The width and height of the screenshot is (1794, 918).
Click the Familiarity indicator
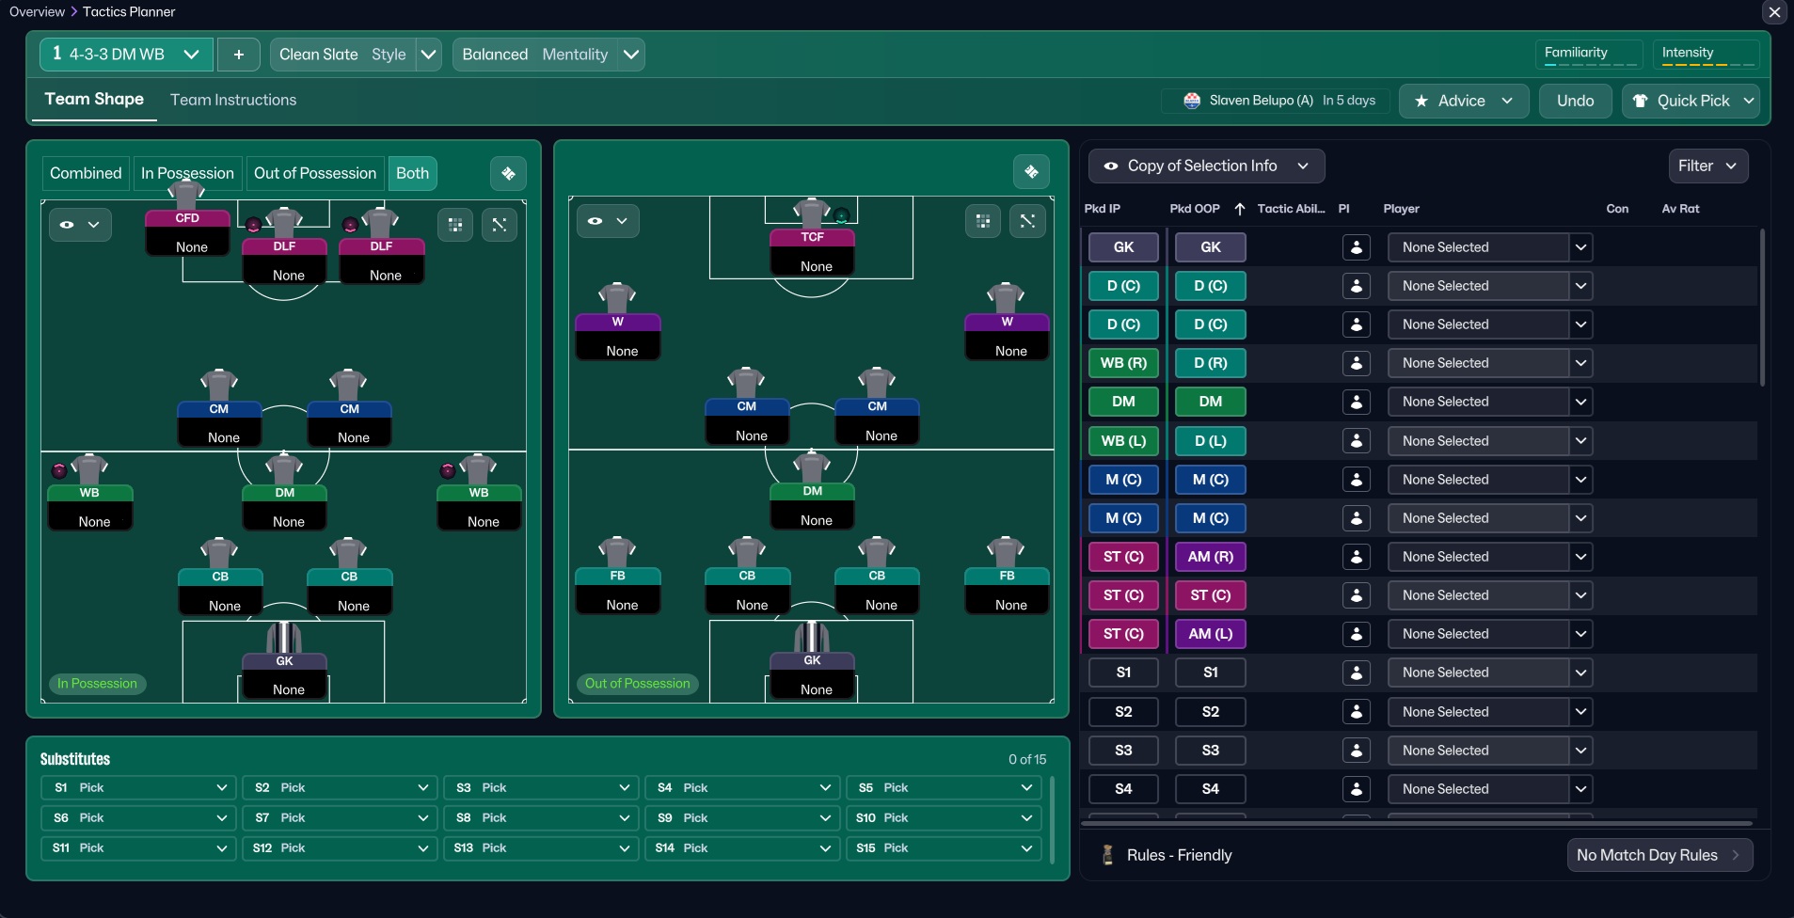(x=1590, y=55)
